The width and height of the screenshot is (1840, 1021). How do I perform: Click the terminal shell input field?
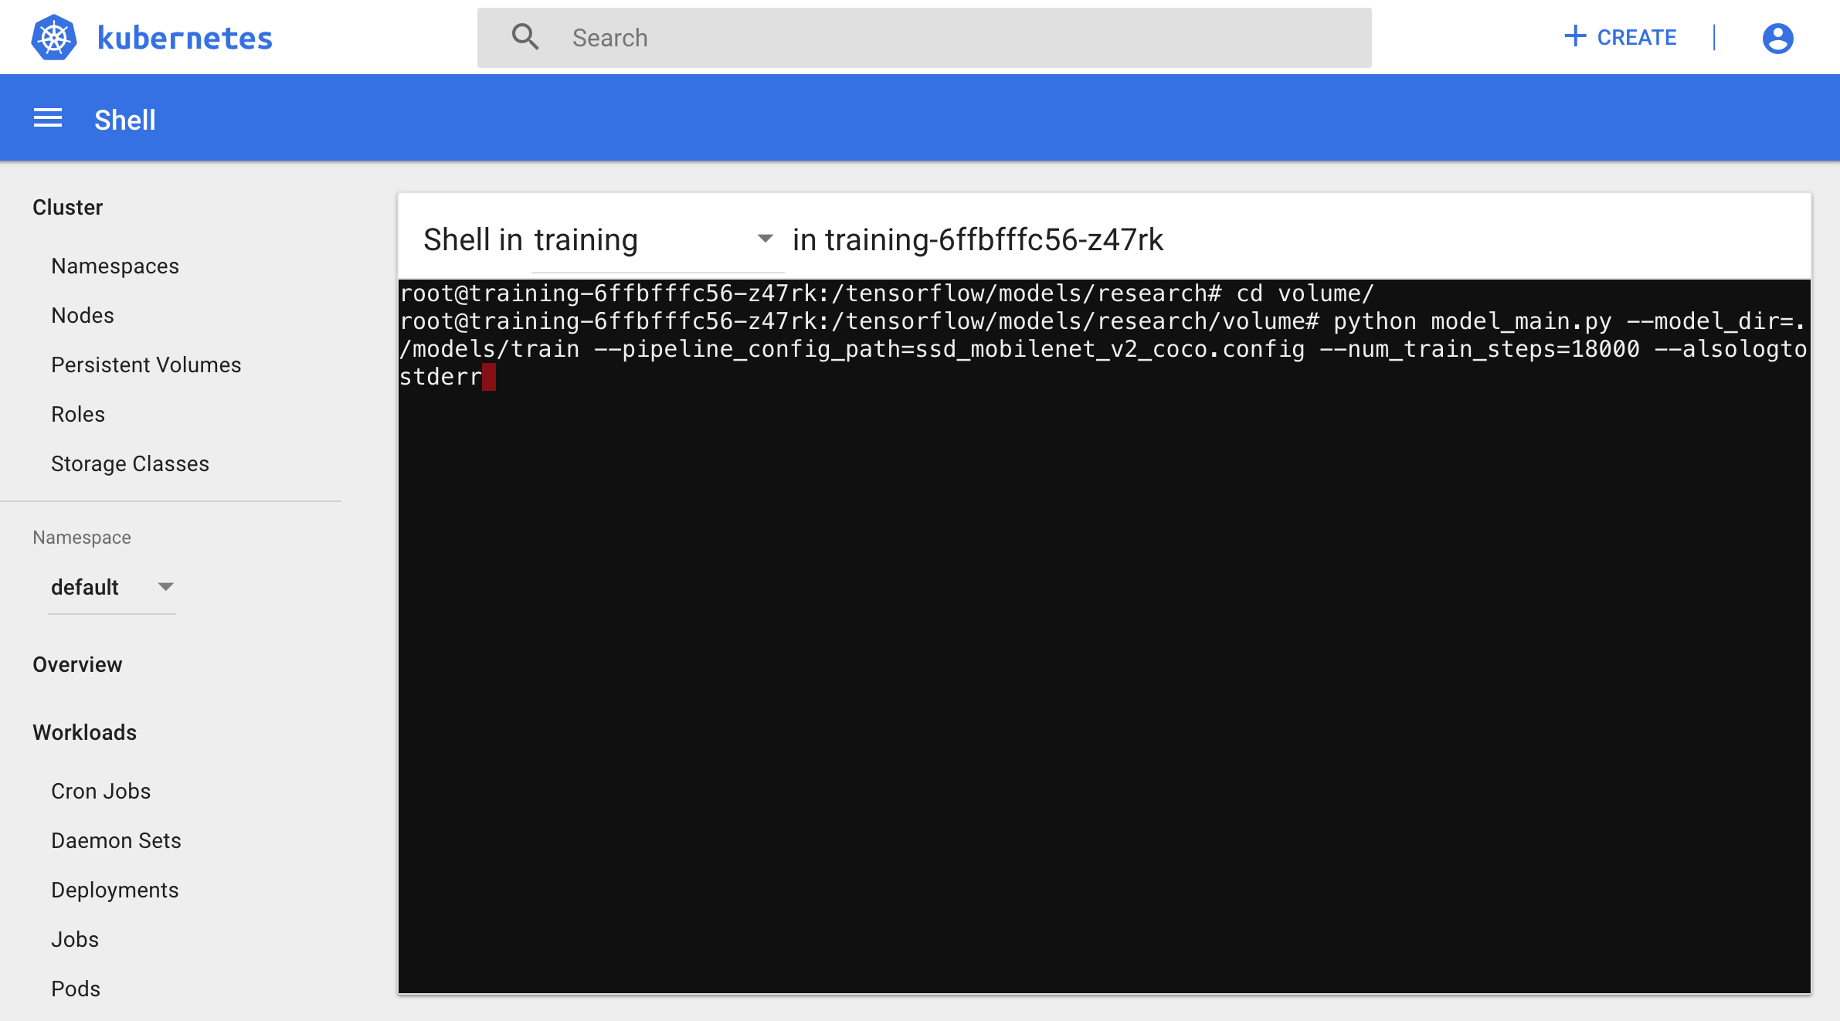489,377
